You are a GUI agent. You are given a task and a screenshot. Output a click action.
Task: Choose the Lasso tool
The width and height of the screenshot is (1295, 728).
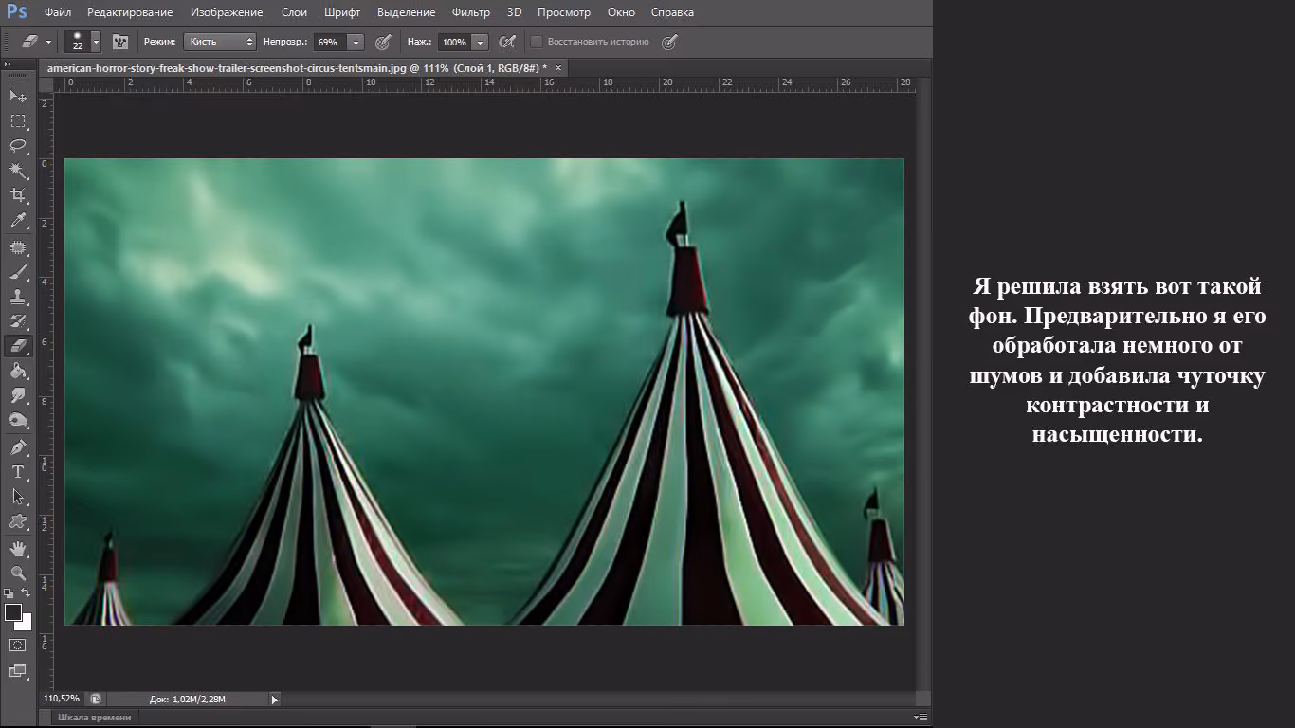[x=18, y=145]
